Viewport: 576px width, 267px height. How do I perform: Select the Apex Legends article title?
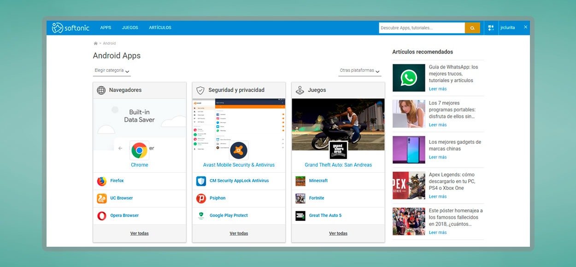[x=452, y=181]
